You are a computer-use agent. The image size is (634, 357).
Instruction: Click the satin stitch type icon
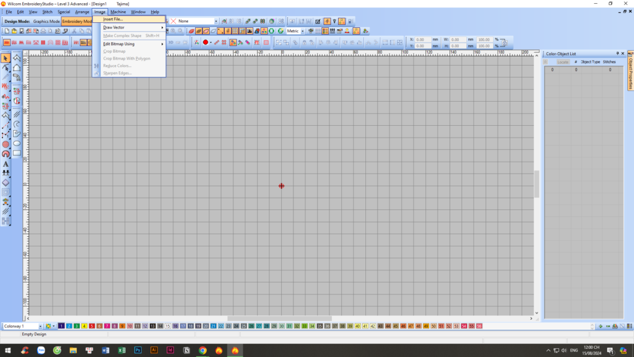(x=7, y=43)
